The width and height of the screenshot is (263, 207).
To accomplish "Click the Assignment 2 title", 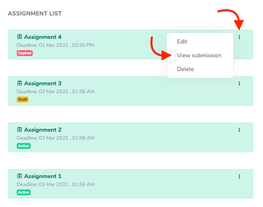I will tap(43, 130).
